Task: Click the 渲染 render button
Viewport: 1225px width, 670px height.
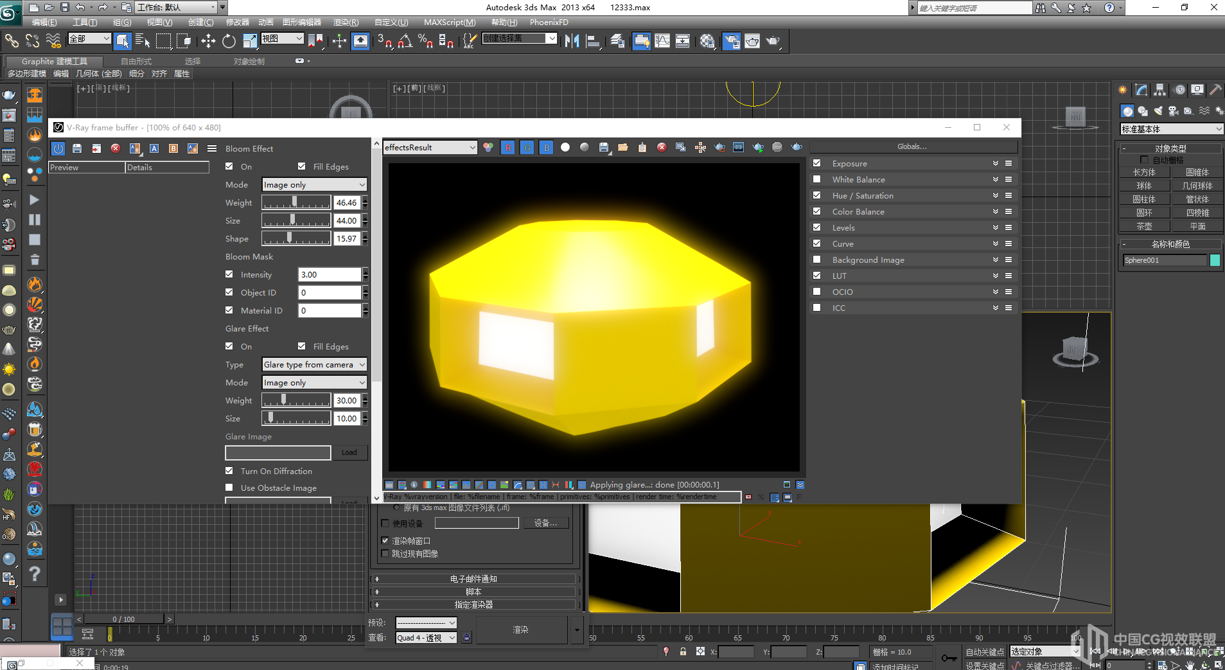Action: (520, 630)
